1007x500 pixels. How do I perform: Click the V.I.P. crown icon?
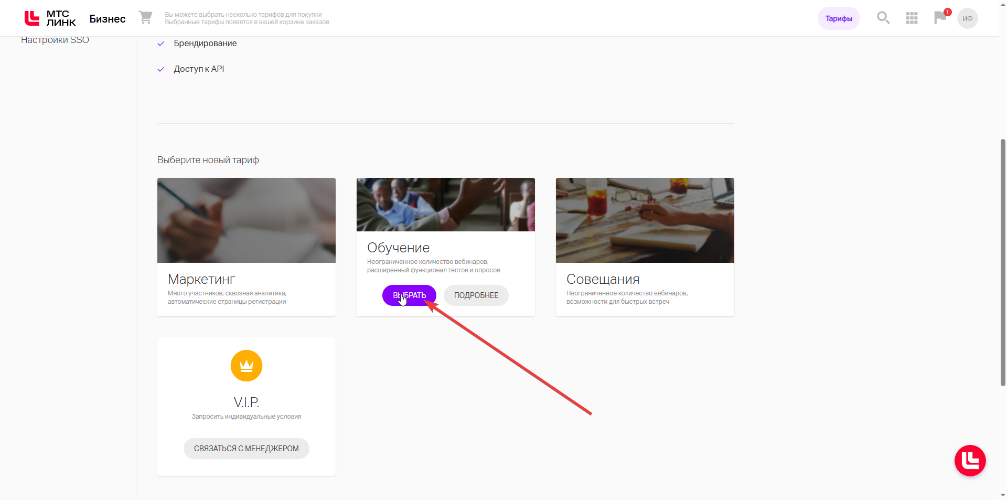247,366
